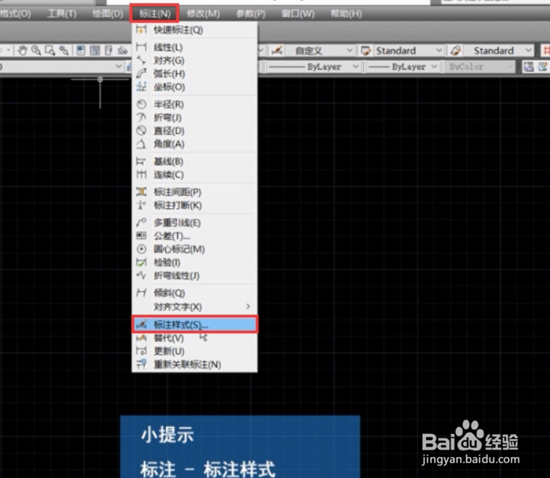Screen dimensions: 550x478
Task: Choose 弧长(H) arc length dimension
Action: point(195,73)
